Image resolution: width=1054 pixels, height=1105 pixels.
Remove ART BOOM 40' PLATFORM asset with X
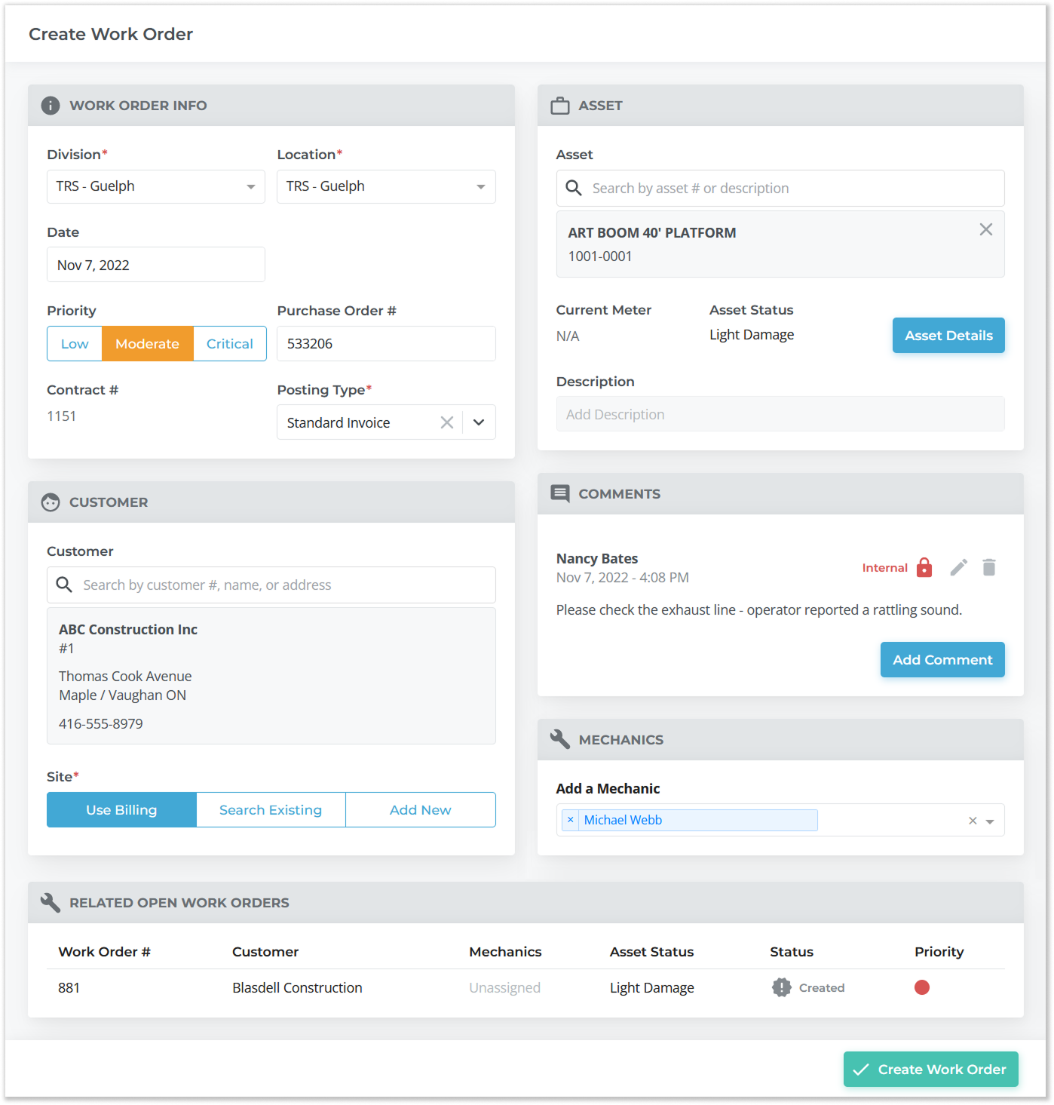point(985,230)
